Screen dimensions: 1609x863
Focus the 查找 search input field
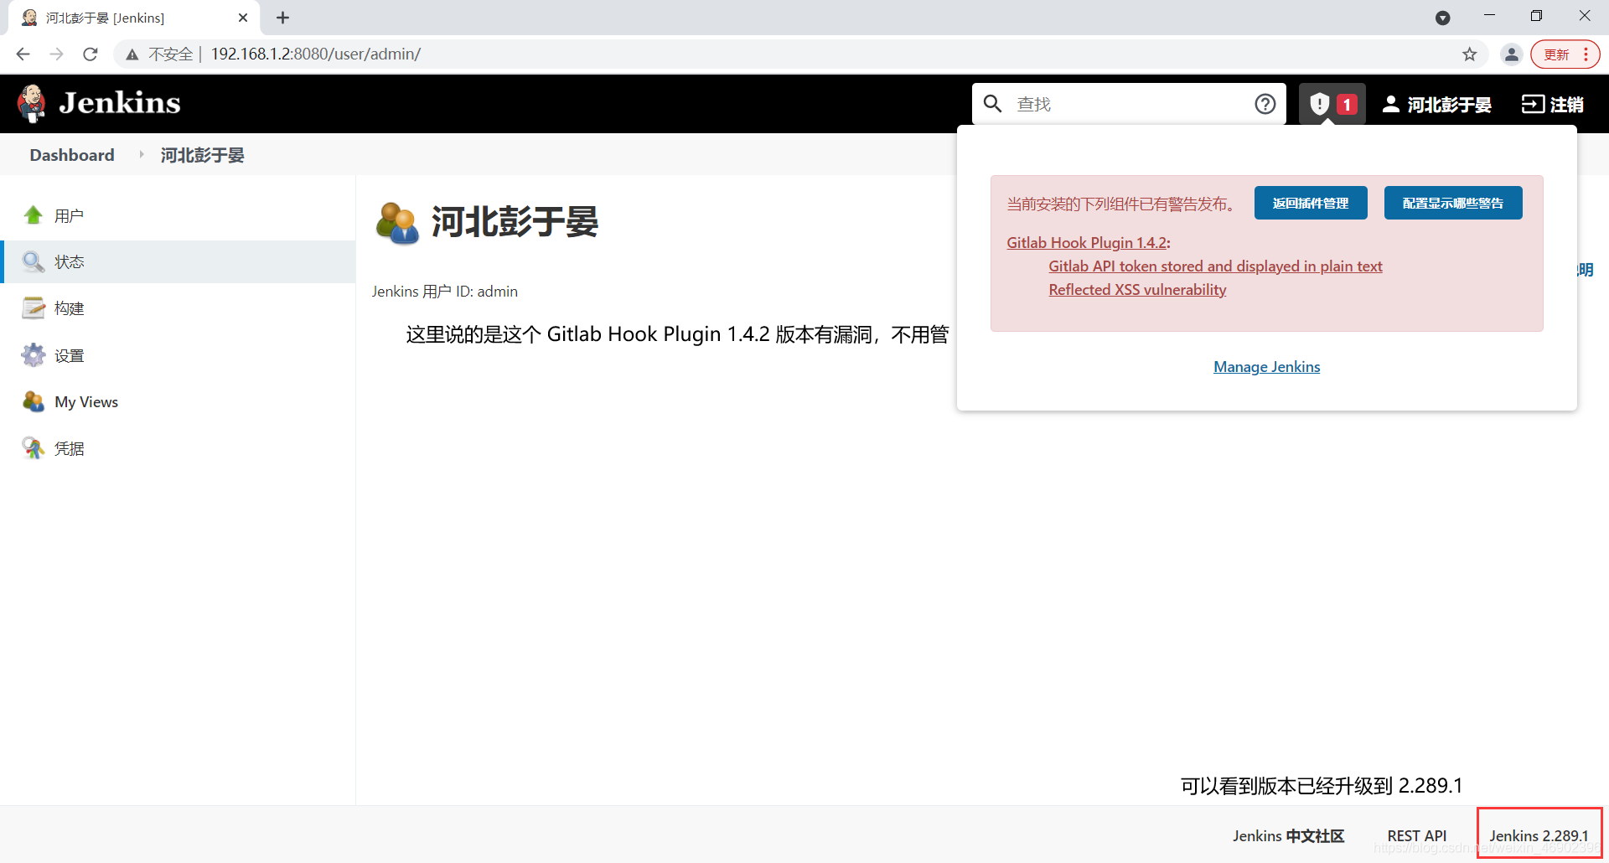point(1130,104)
